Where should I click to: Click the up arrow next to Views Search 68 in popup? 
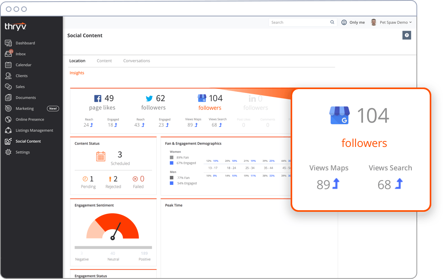coord(399,183)
